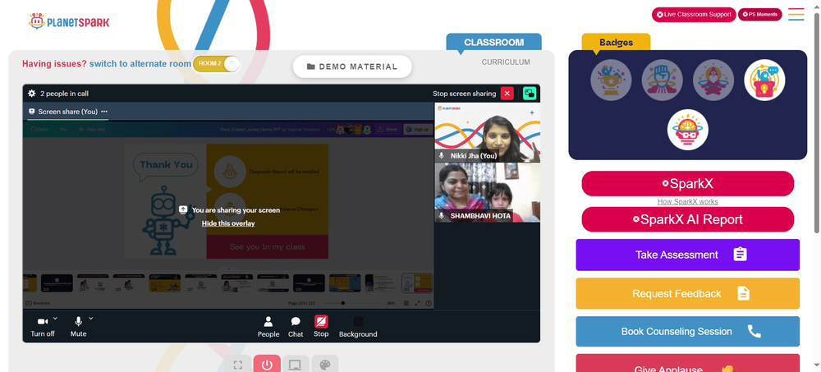Click color palette icon below video
821x372 pixels.
pyautogui.click(x=324, y=364)
